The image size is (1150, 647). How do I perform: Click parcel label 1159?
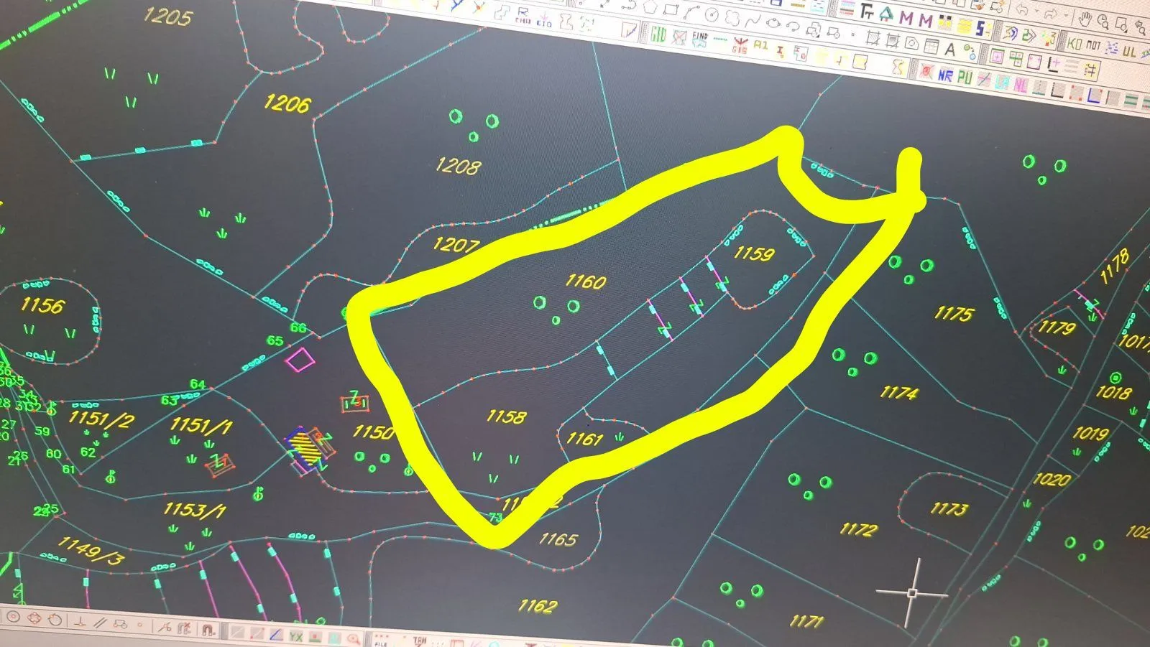pyautogui.click(x=754, y=253)
